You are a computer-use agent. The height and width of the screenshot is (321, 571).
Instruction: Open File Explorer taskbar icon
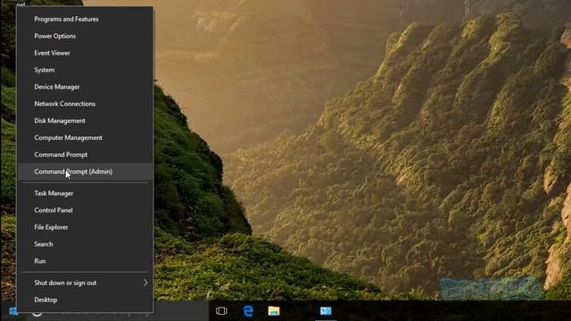274,311
